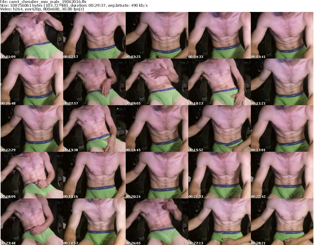Pick the frame stamped 00:13:38
The width and height of the screenshot is (314, 245).
pyautogui.click(x=94, y=128)
